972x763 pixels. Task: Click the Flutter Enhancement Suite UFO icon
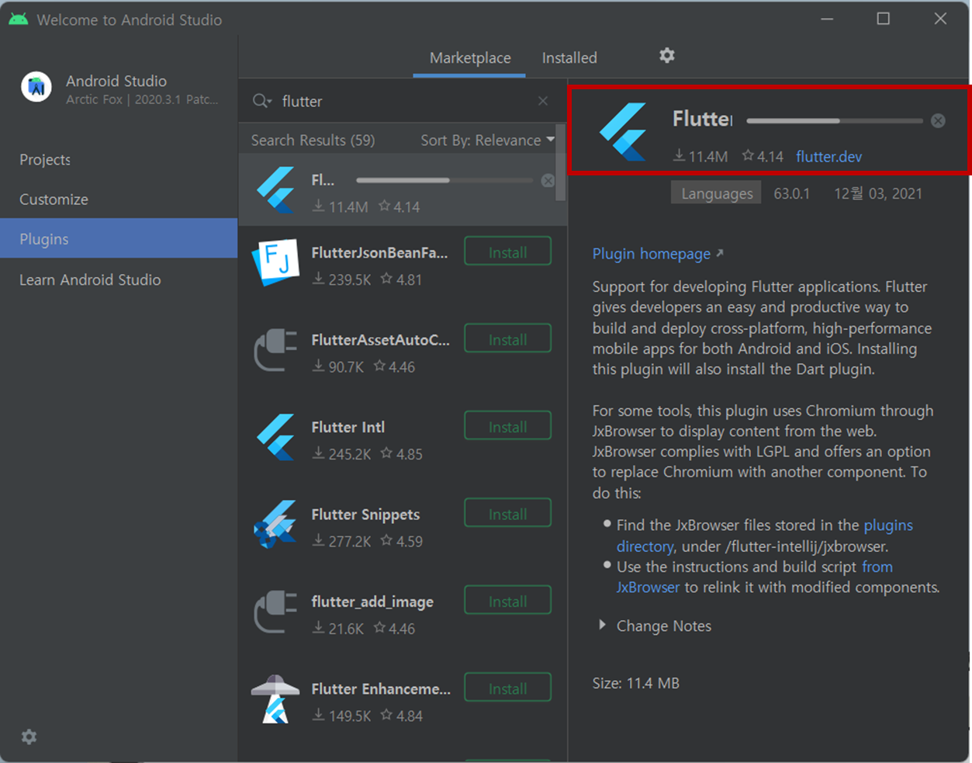coord(276,699)
